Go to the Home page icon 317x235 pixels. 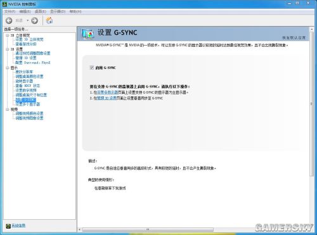click(x=49, y=20)
